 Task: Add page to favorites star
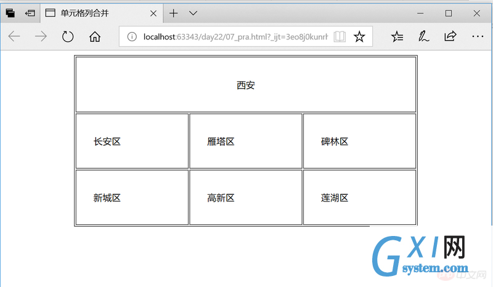point(359,37)
